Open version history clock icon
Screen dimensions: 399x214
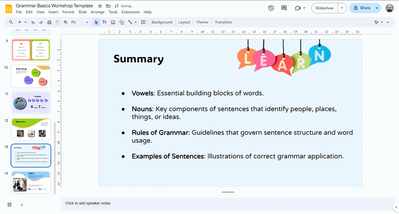pos(271,8)
